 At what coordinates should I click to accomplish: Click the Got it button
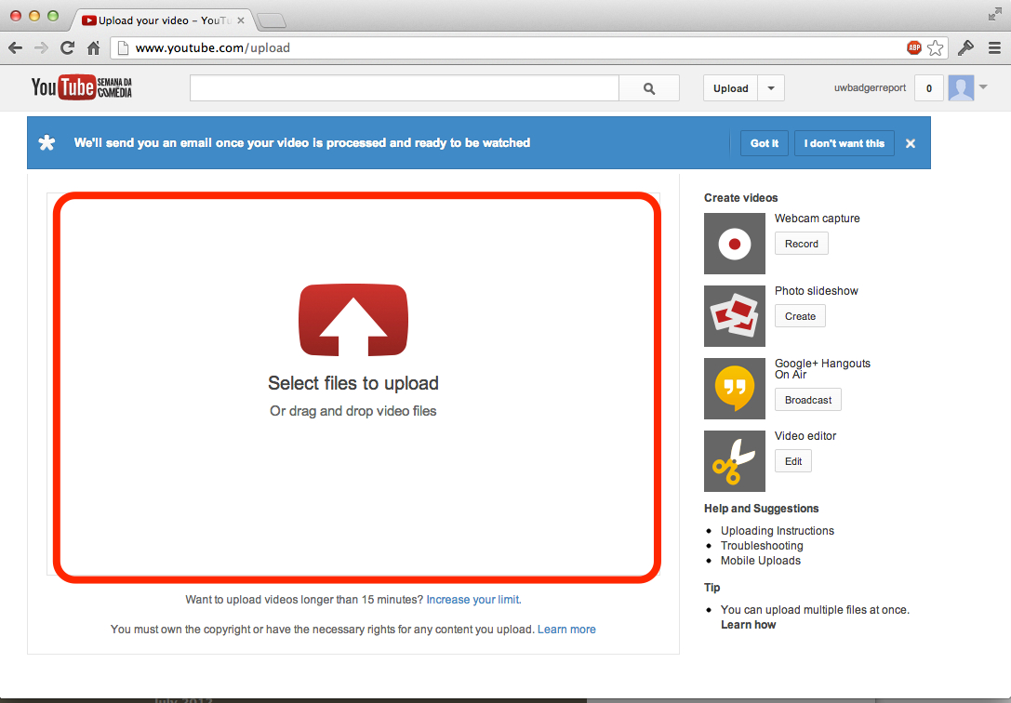764,142
